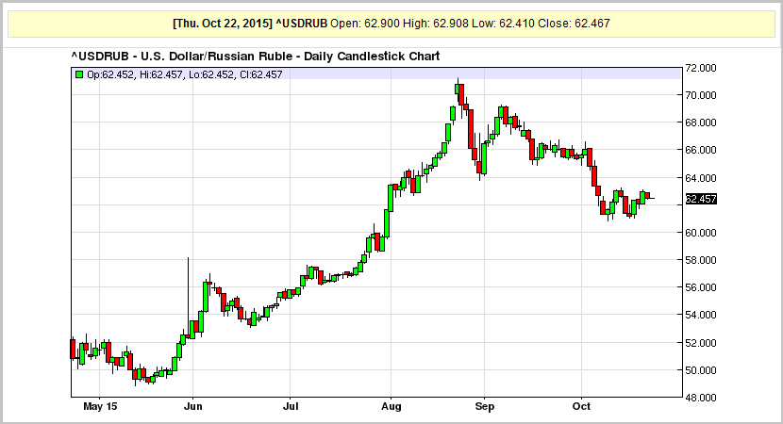
Task: Click the 'May 15' date axis label
Action: pos(100,406)
